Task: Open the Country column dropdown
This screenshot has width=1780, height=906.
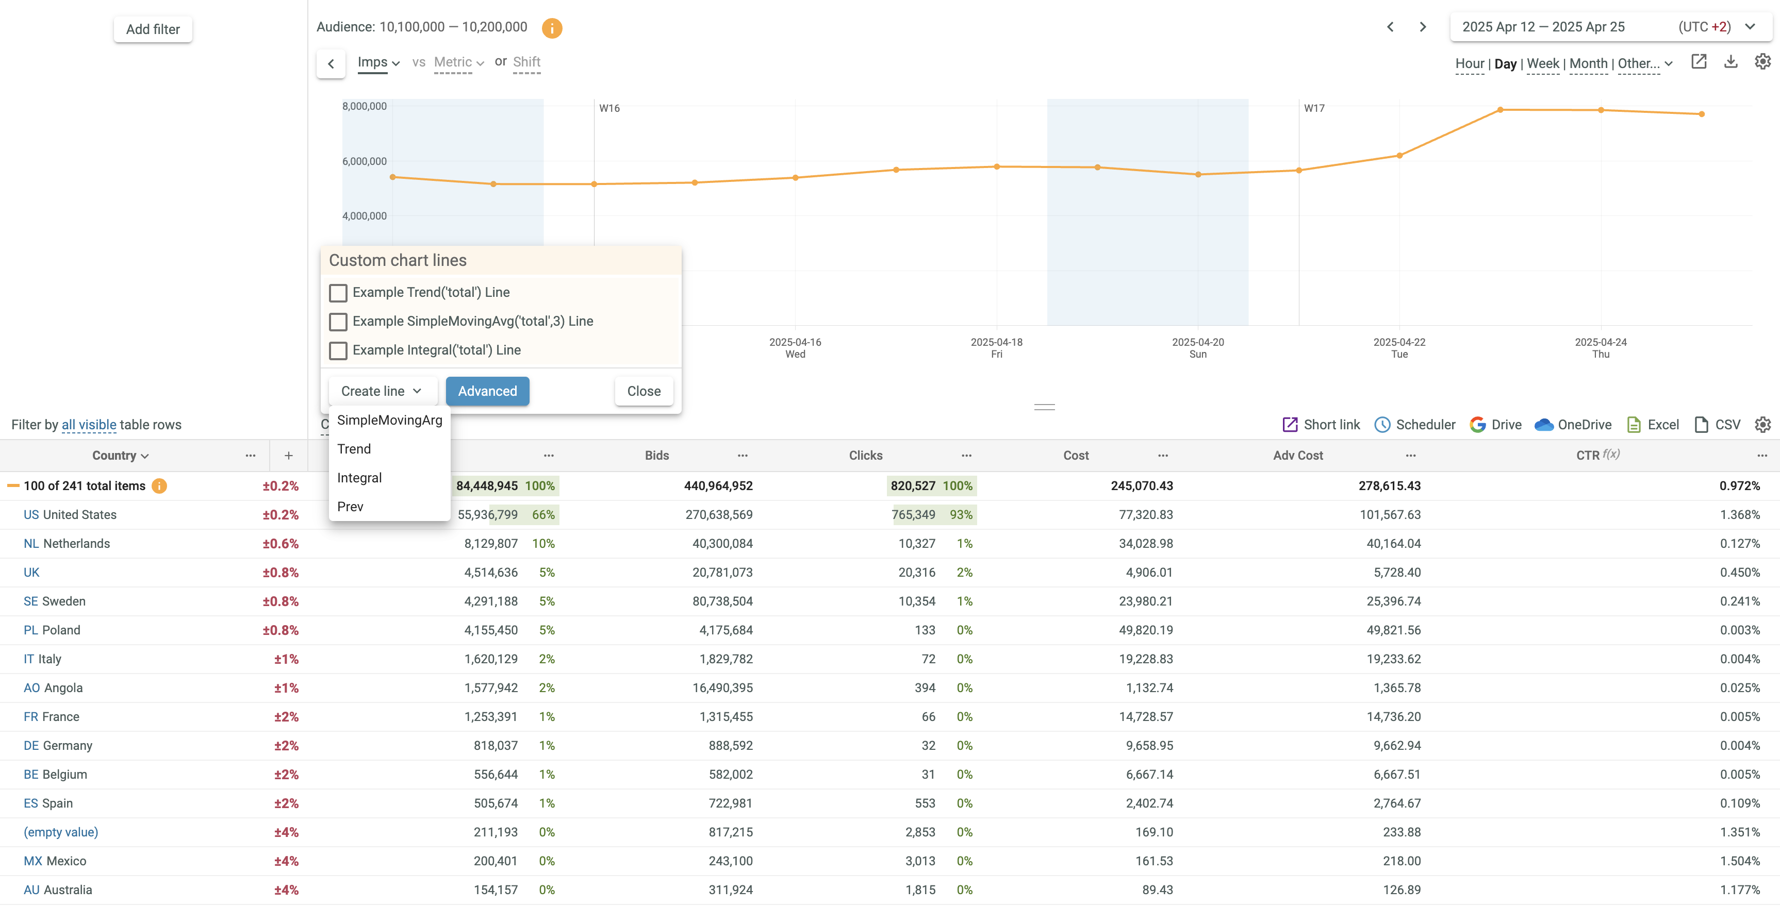Action: 120,456
